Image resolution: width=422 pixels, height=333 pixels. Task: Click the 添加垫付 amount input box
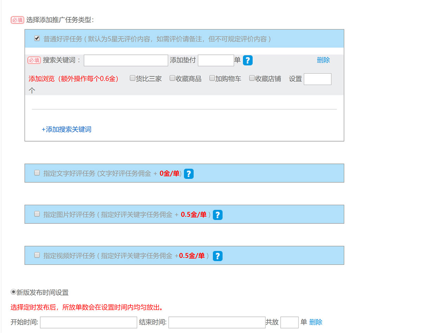(216, 60)
